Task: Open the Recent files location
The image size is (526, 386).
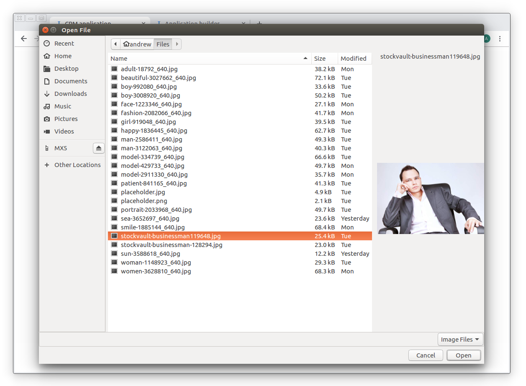Action: click(64, 44)
